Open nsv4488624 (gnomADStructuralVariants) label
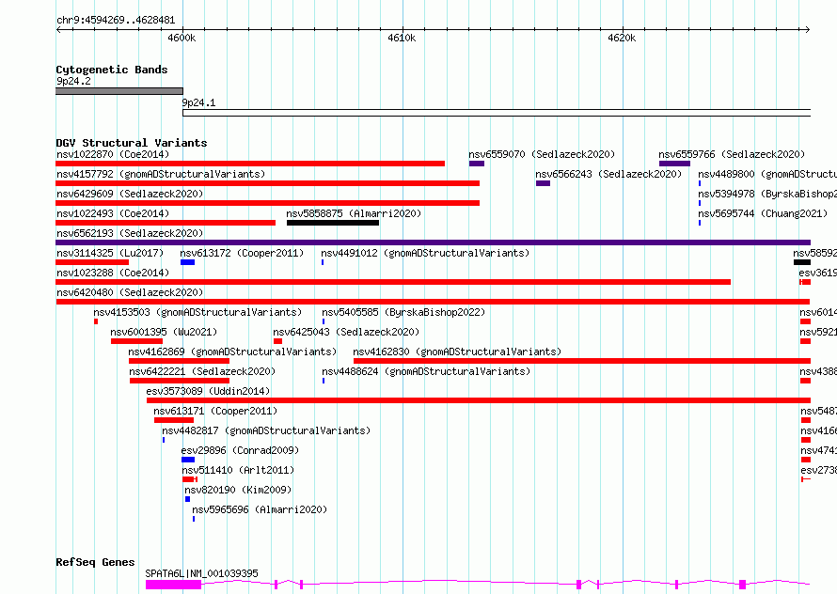This screenshot has width=837, height=594. click(x=427, y=371)
